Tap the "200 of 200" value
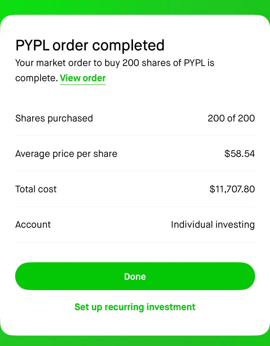 click(231, 118)
